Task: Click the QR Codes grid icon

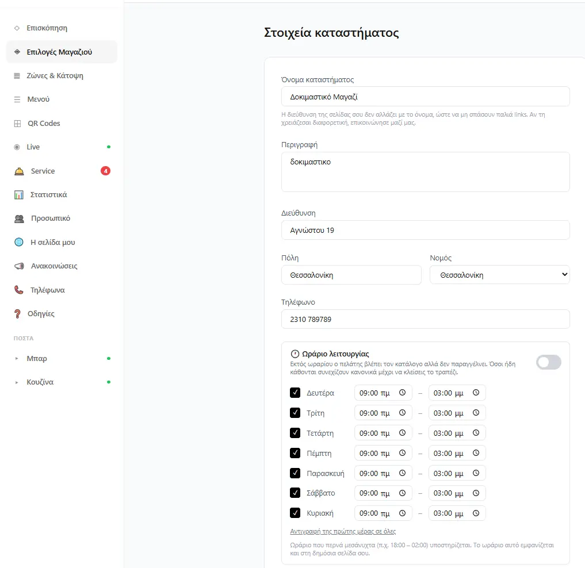Action: 17,124
